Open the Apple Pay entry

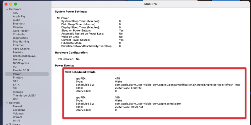[x=19, y=16]
